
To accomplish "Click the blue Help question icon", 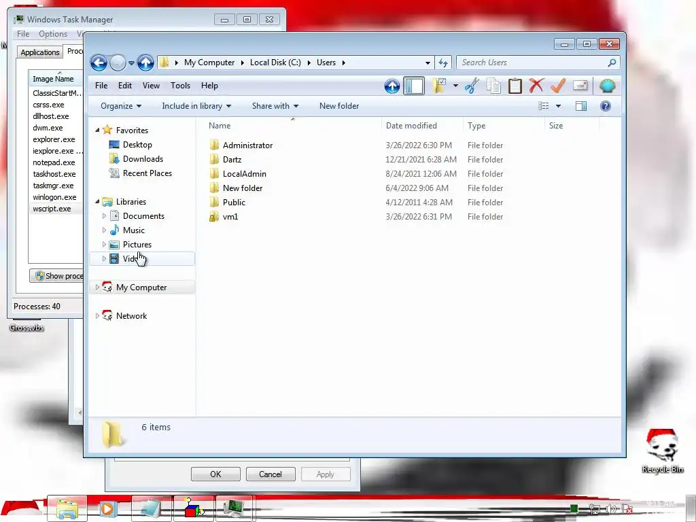I will point(606,105).
